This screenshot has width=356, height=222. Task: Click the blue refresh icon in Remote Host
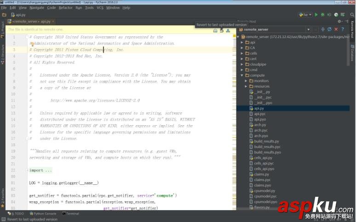pyautogui.click(x=329, y=29)
